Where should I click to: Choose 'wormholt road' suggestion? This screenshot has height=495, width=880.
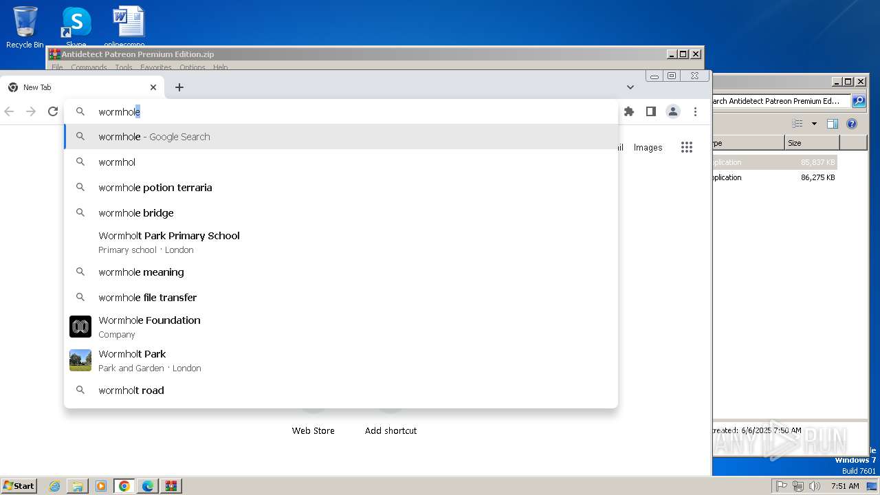[341, 390]
